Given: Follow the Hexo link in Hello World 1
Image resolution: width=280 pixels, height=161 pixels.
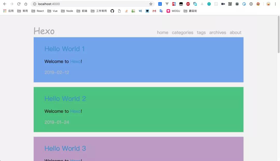Looking at the screenshot, I should pos(75,61).
